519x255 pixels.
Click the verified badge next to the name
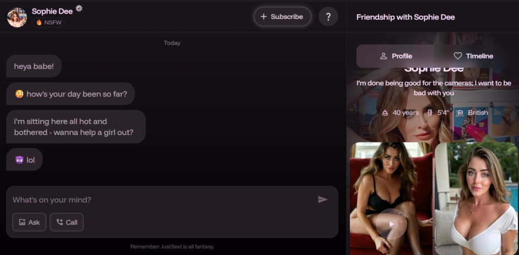coord(79,9)
